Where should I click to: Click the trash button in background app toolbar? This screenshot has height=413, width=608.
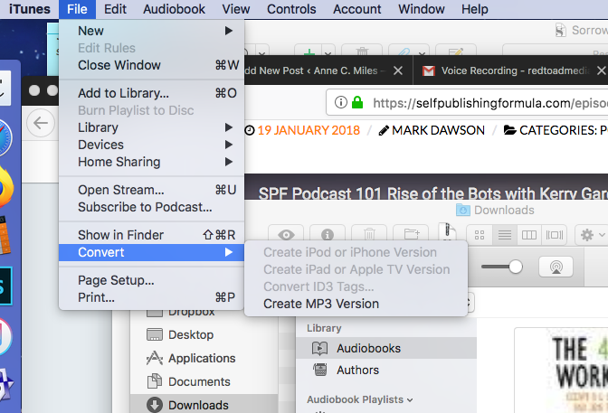[362, 52]
